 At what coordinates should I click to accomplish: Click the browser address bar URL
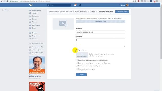point(35,1)
